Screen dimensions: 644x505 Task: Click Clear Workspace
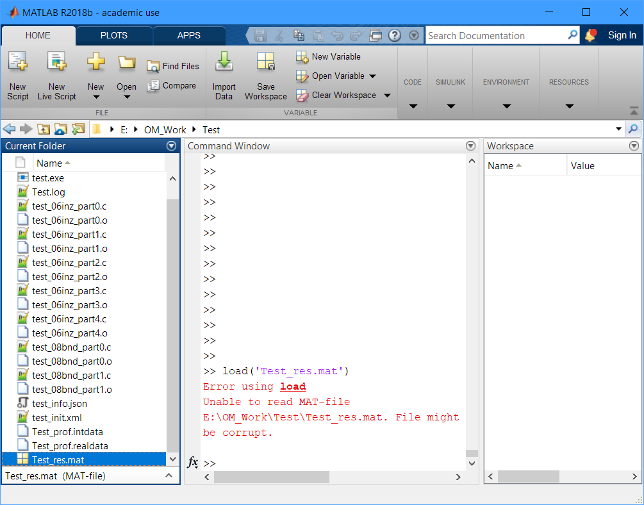336,95
